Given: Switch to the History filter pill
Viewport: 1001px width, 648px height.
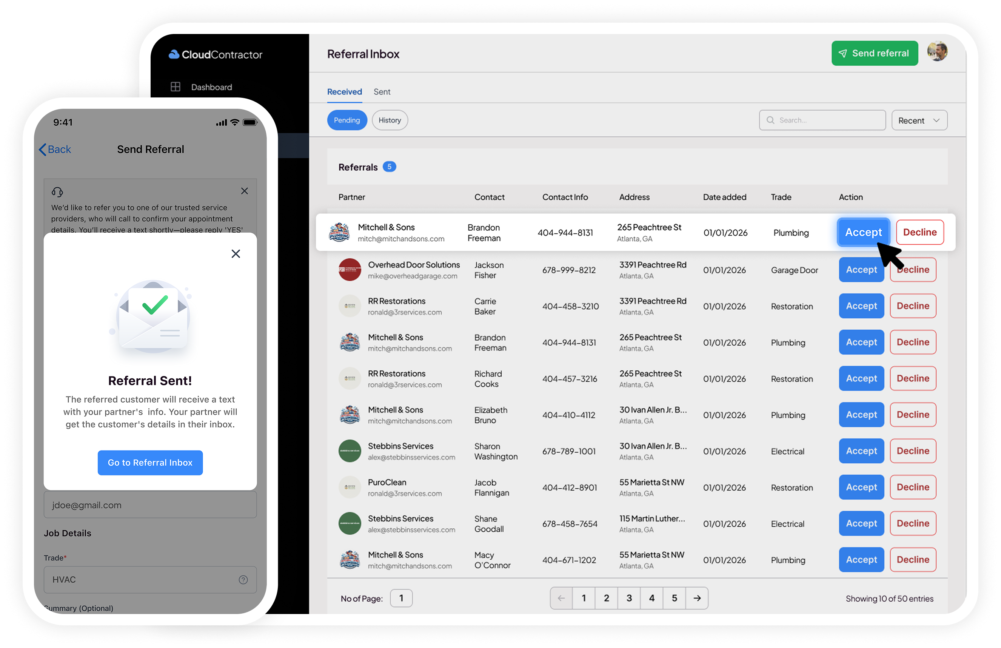Looking at the screenshot, I should coord(390,120).
